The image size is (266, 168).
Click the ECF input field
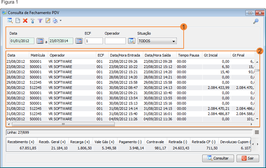(x=94, y=41)
